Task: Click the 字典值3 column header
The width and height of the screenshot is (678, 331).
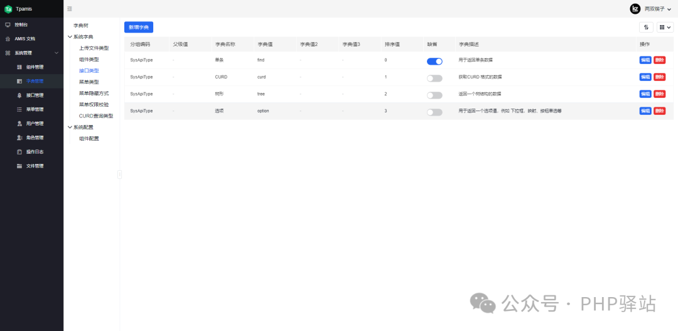Action: (x=351, y=45)
